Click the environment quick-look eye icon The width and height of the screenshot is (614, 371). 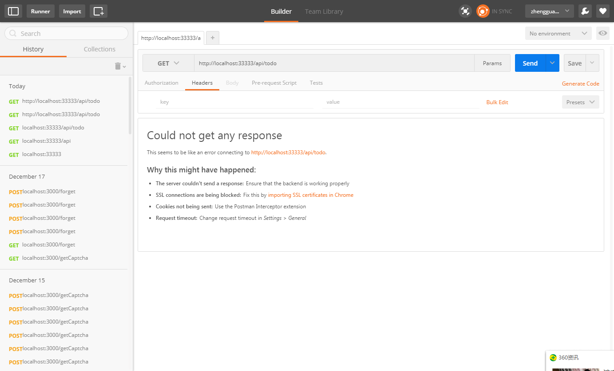pos(602,33)
